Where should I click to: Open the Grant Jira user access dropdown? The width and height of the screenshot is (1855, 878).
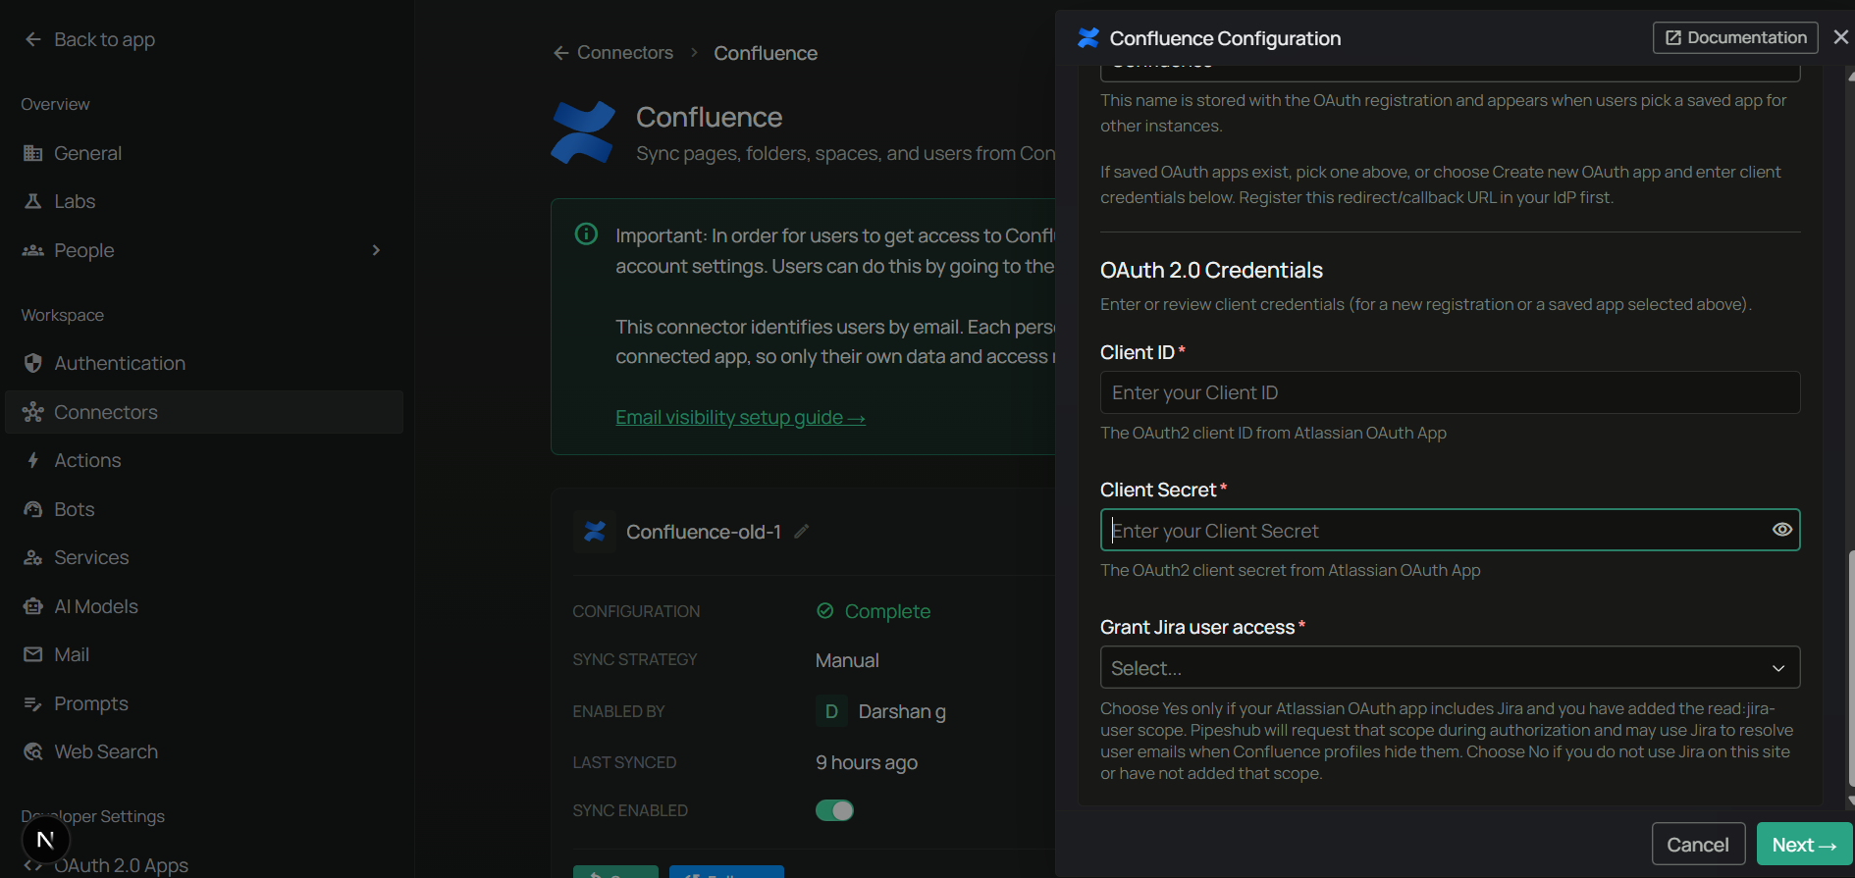tap(1450, 667)
